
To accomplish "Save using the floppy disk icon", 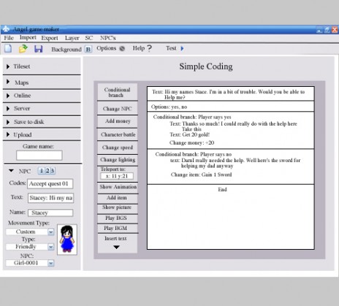I will 39,49.
